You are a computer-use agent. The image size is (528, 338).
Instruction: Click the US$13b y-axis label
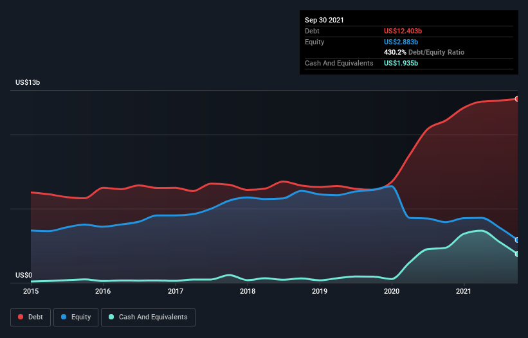[28, 82]
